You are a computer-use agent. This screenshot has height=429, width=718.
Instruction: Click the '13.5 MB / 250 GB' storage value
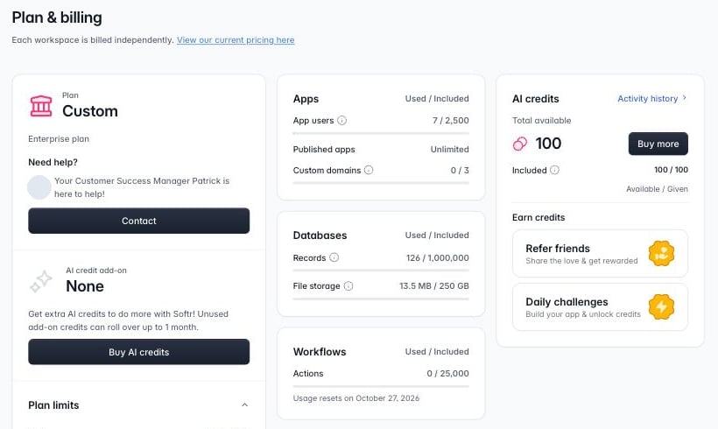[x=434, y=285]
